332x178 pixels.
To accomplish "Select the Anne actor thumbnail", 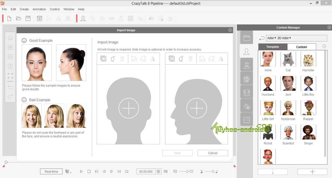I will coord(268,59).
